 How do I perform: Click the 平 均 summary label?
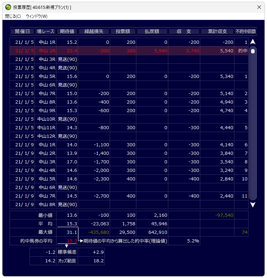click(x=45, y=224)
